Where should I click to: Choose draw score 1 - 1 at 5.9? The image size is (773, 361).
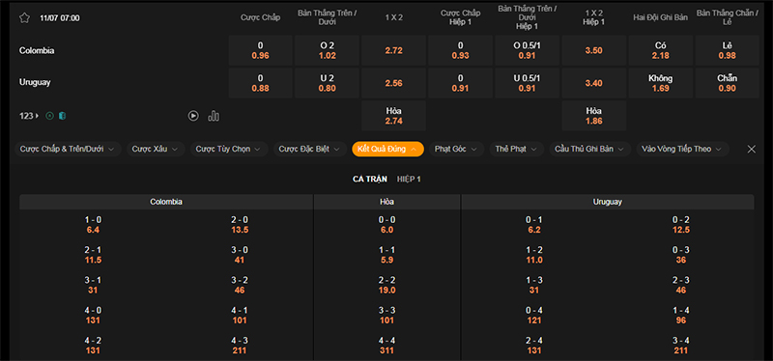click(x=387, y=255)
